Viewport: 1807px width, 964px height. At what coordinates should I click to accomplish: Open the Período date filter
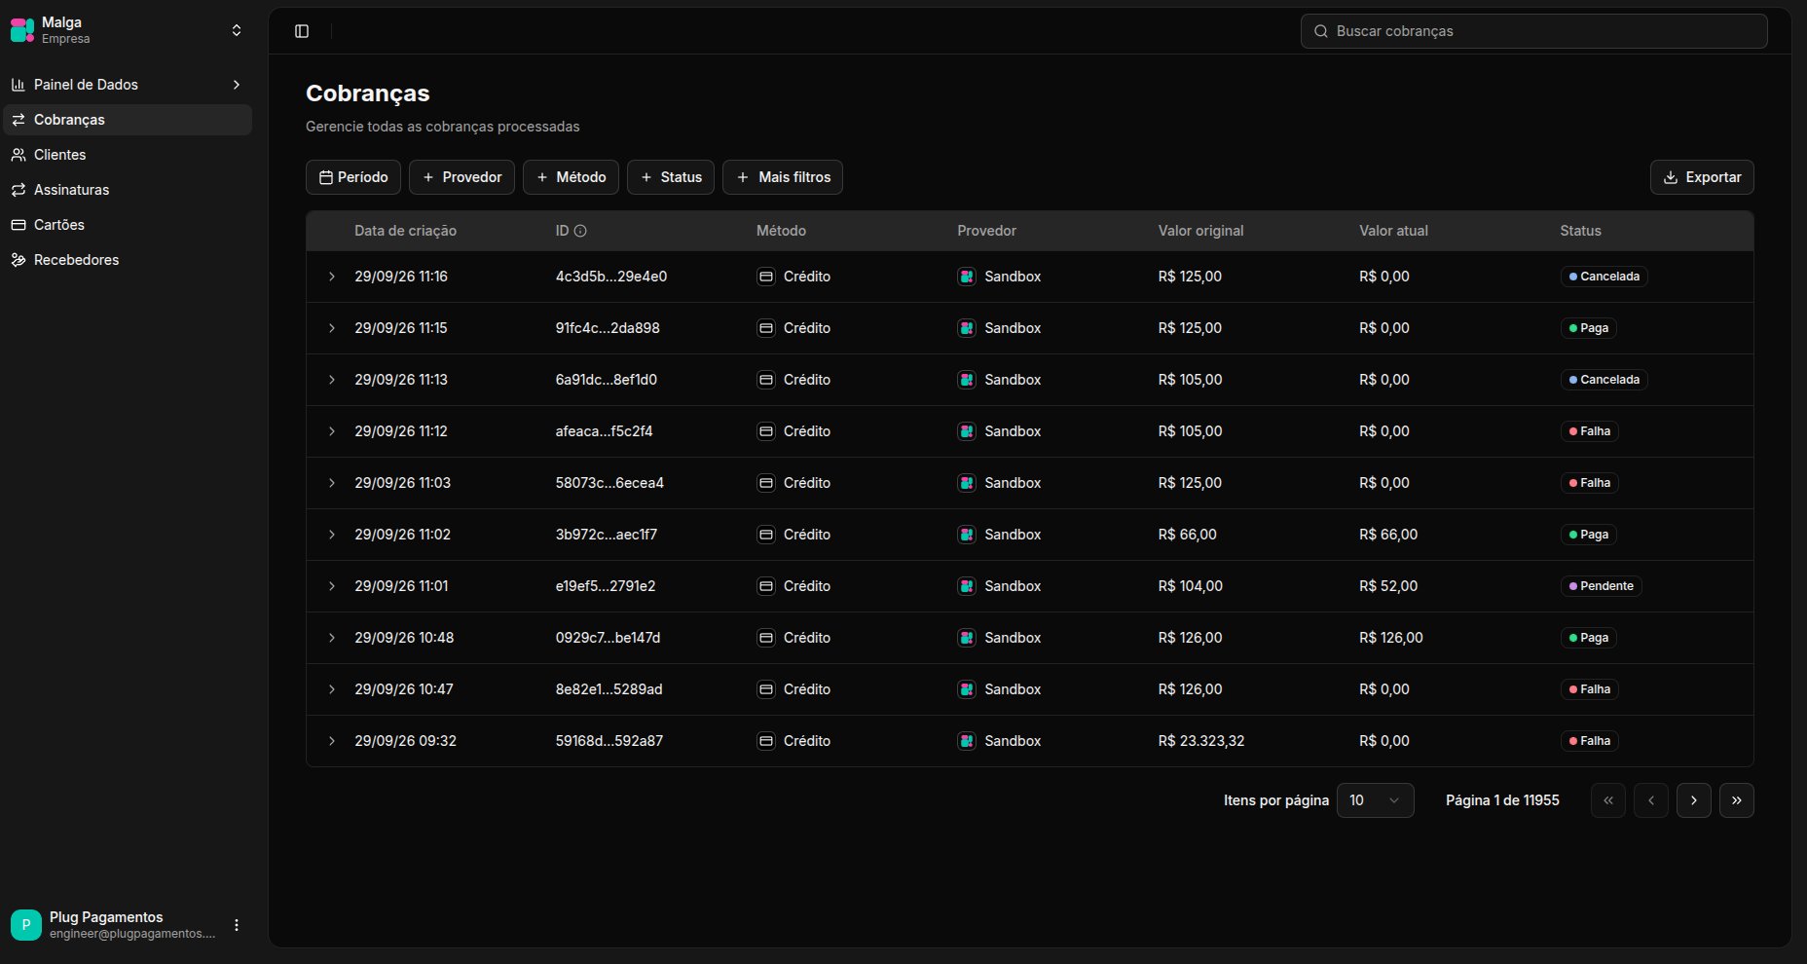pyautogui.click(x=353, y=177)
